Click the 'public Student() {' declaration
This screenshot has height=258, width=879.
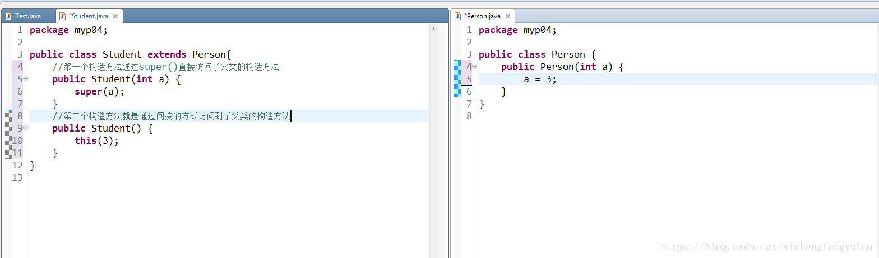coord(102,128)
